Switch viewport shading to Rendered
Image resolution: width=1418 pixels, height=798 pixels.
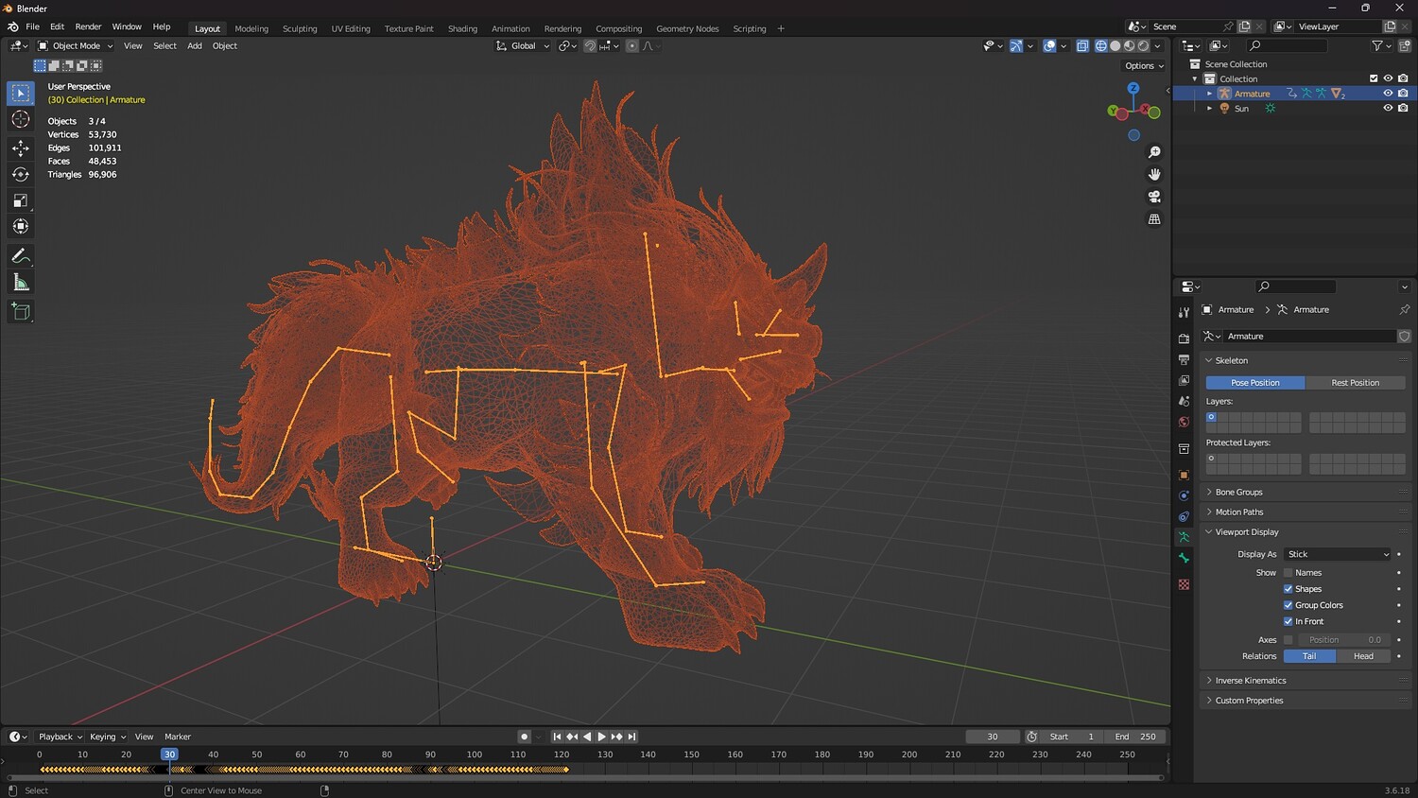pos(1143,45)
